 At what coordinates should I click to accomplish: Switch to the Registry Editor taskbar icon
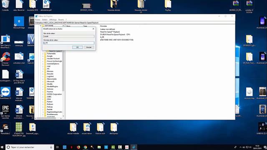point(133,147)
